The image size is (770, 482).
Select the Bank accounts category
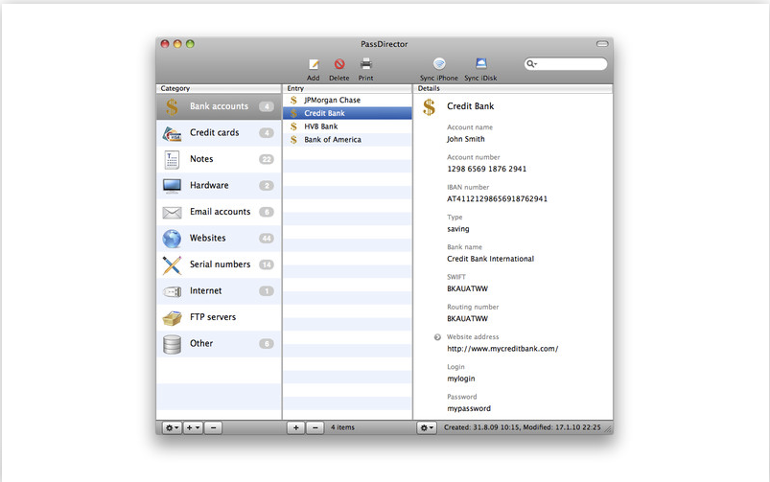[219, 106]
